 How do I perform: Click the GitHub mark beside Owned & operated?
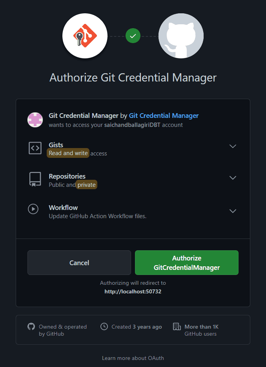31,327
